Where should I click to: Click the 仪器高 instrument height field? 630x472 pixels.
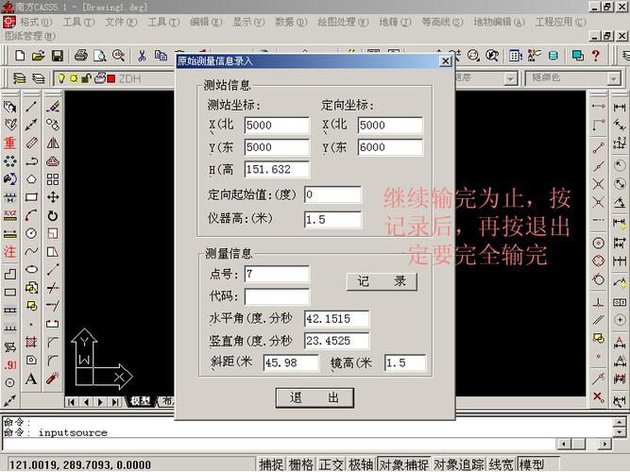pos(332,219)
